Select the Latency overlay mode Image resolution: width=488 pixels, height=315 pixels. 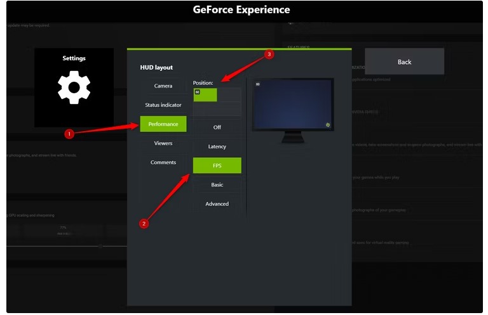pos(217,146)
